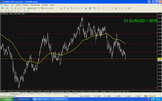Switch to the AUDUSD,H4 chart tab
The height and width of the screenshot is (101, 162).
[x=31, y=94]
